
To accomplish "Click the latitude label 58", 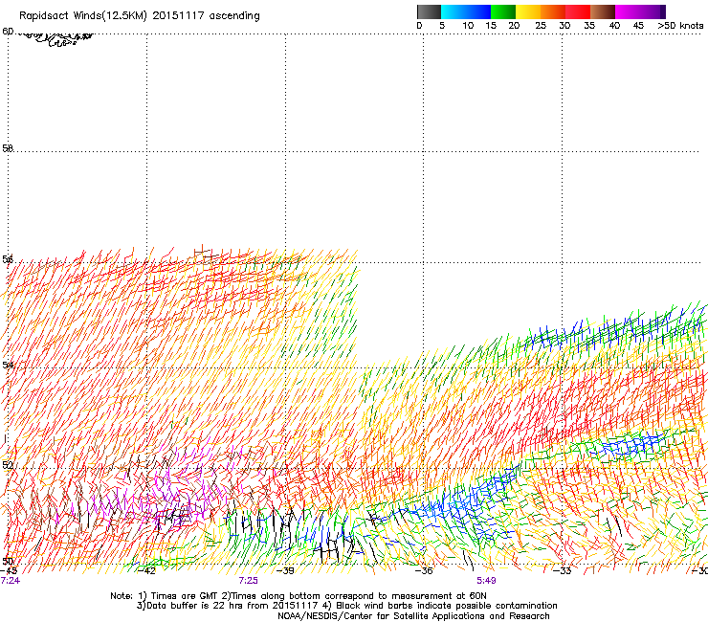I will pos(8,148).
